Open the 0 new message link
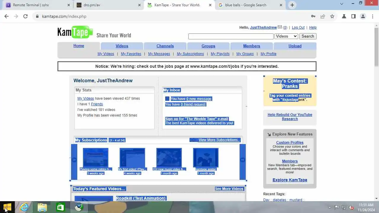Image resolution: width=379 pixels, height=213 pixels. 199,99
